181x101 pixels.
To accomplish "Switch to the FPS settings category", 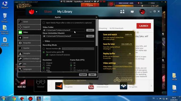I will tap(29, 64).
